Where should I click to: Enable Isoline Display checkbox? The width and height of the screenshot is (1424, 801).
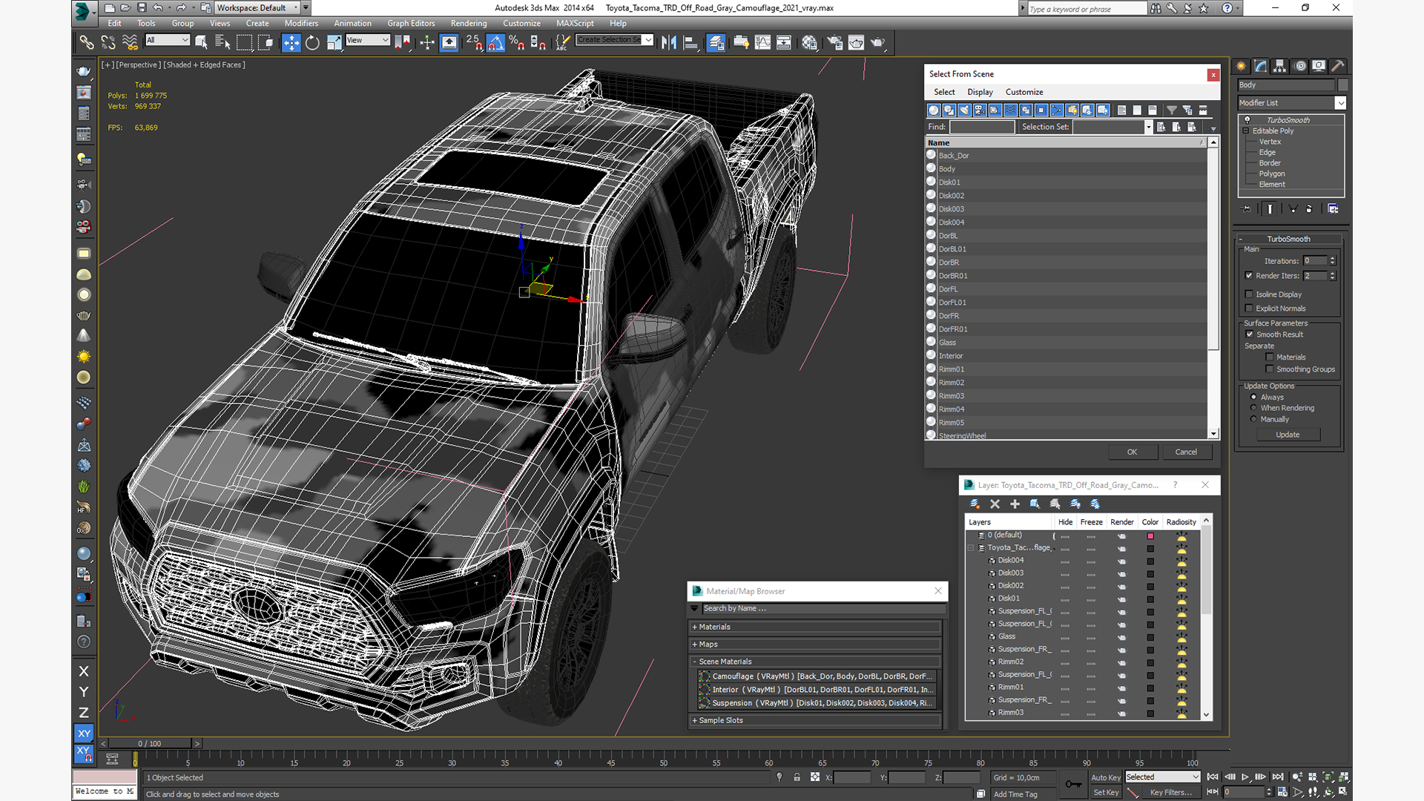tap(1249, 294)
